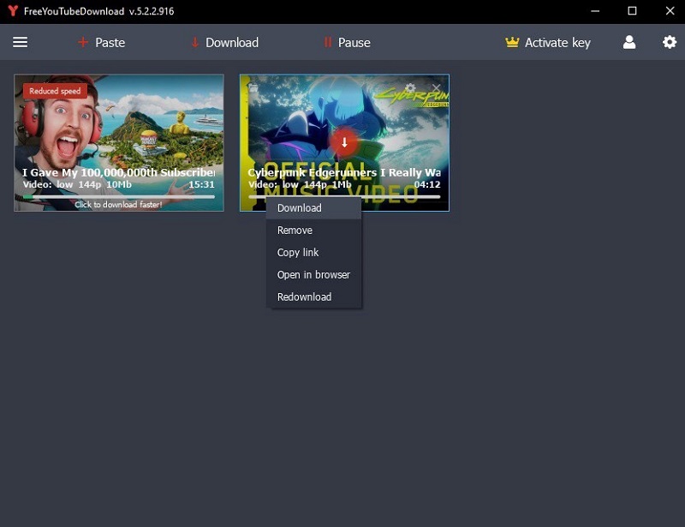
Task: Open the hamburger main menu
Action: point(20,43)
